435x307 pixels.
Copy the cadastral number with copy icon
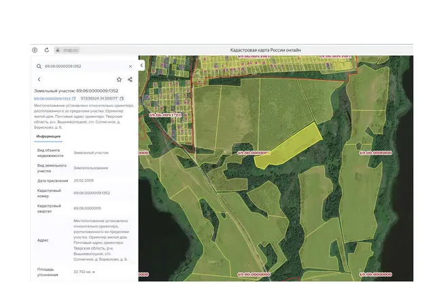pyautogui.click(x=74, y=98)
